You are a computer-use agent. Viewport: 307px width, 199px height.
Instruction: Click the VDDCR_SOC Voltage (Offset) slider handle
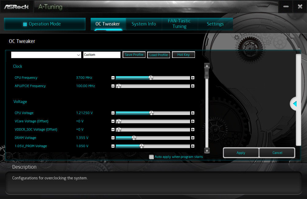(x=119, y=130)
